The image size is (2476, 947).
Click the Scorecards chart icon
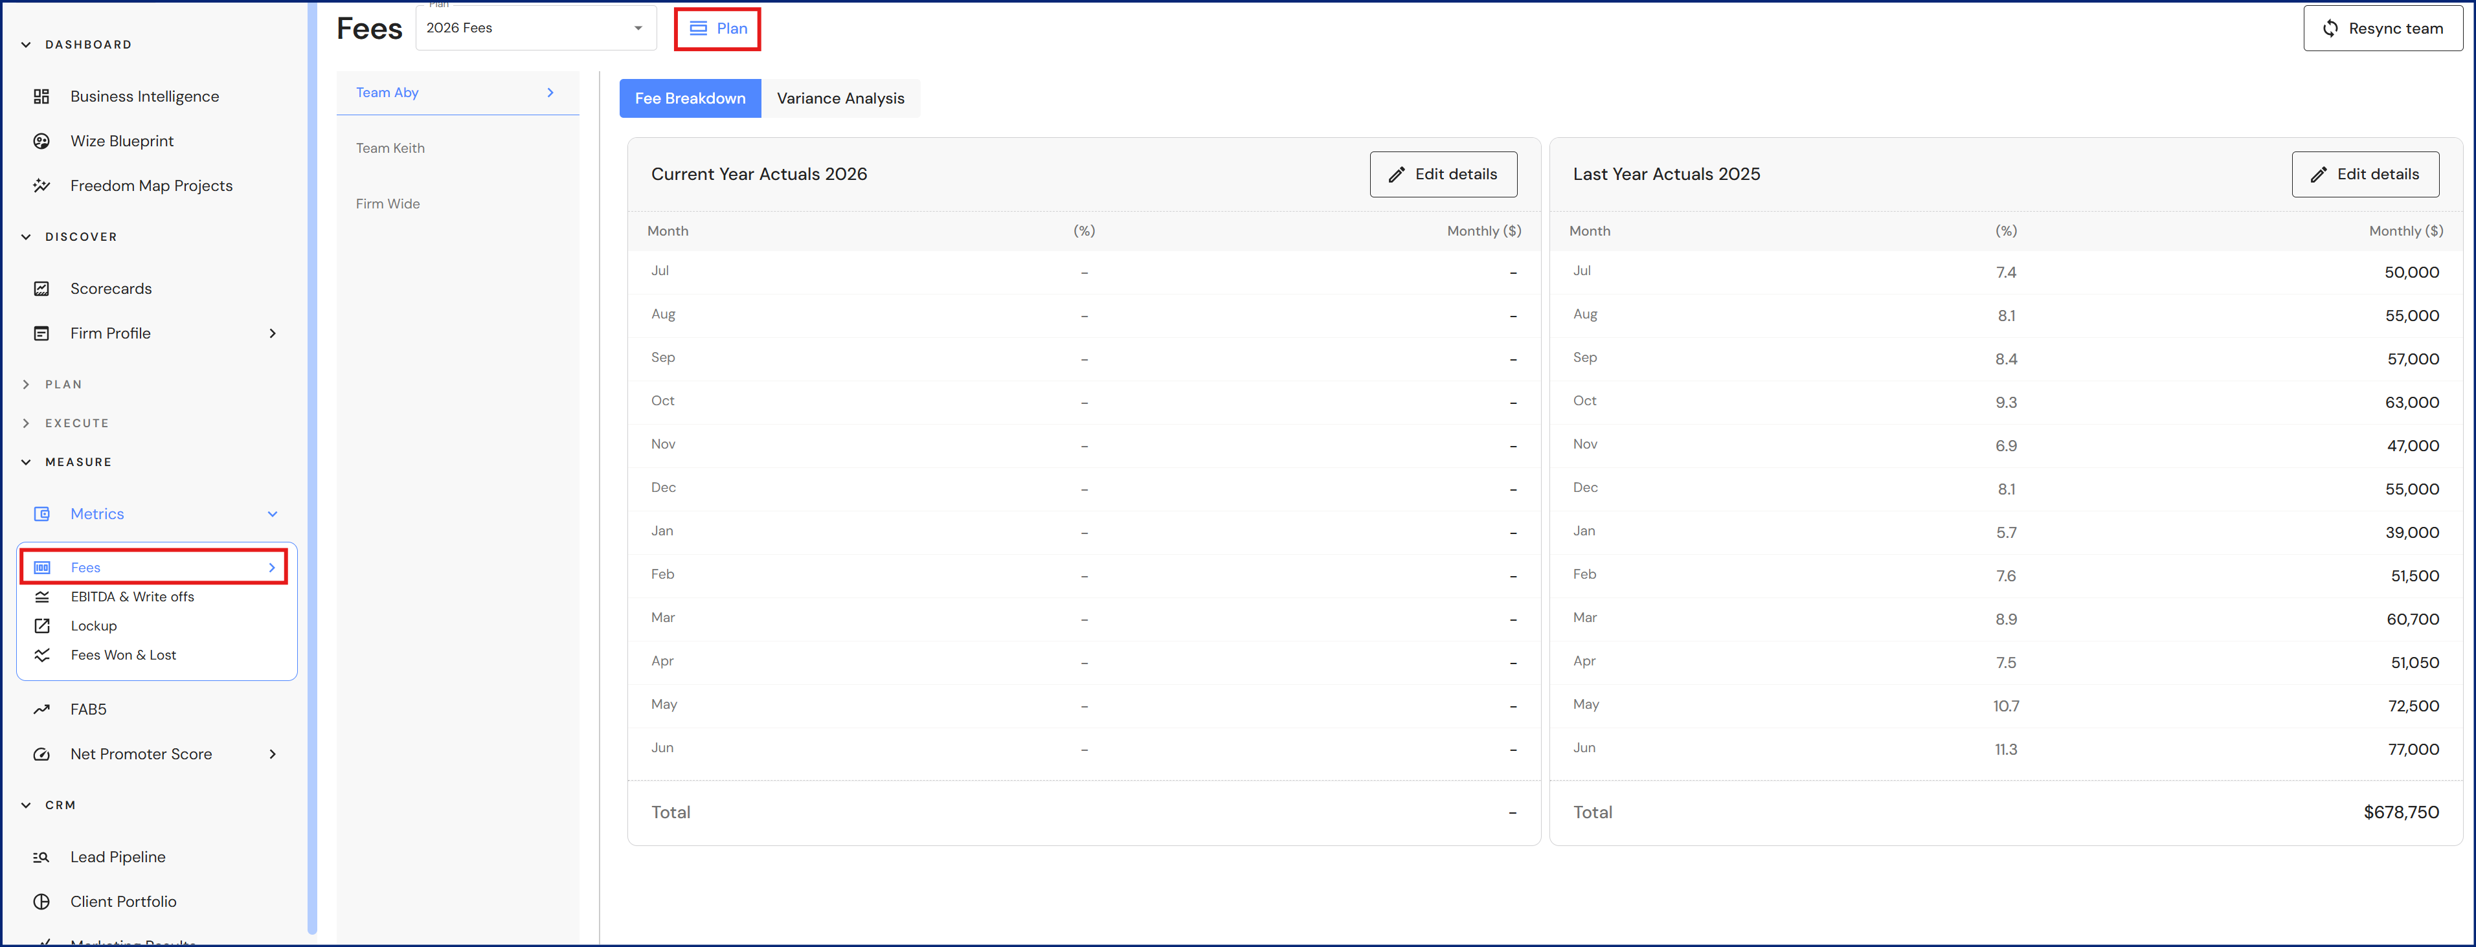tap(41, 288)
